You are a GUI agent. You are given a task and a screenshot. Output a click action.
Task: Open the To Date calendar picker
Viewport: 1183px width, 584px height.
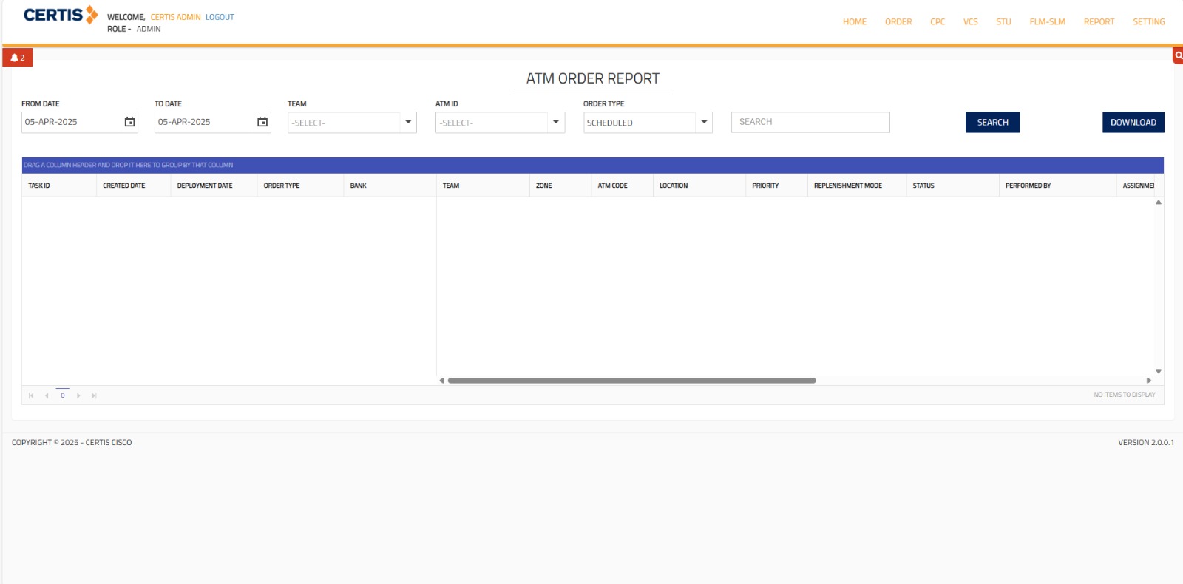[x=262, y=122]
